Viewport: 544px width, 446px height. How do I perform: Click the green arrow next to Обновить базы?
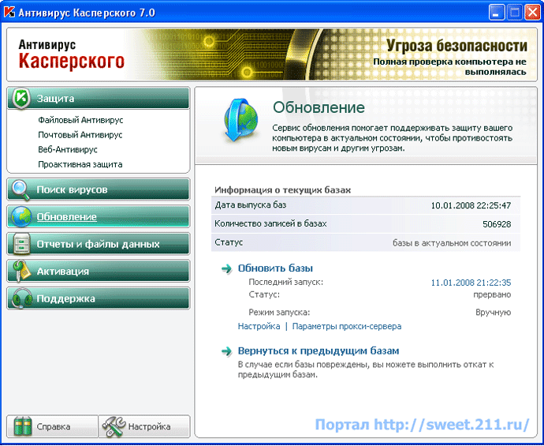click(x=226, y=269)
